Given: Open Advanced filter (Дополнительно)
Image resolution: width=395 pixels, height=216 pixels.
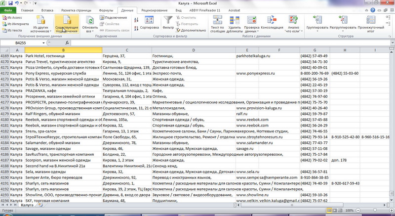Looking at the screenshot, I should [x=191, y=30].
